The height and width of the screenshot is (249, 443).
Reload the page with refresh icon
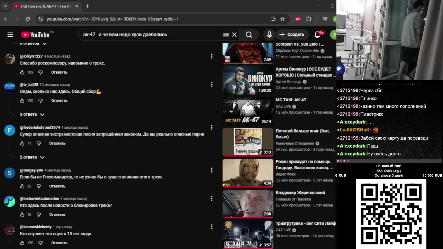click(x=28, y=19)
